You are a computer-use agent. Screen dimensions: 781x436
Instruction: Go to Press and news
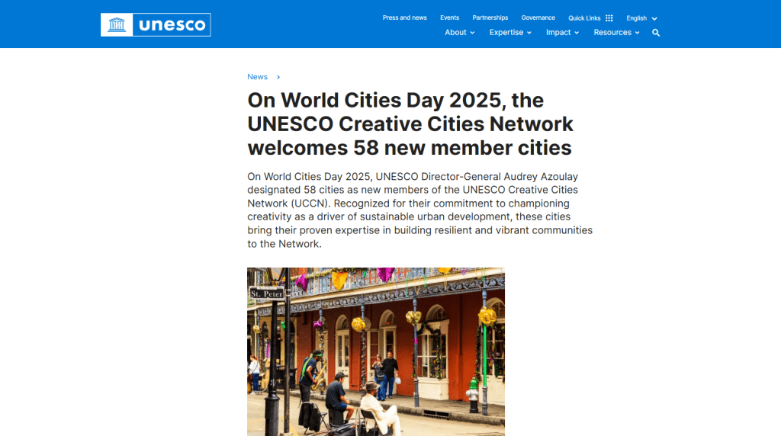(404, 18)
